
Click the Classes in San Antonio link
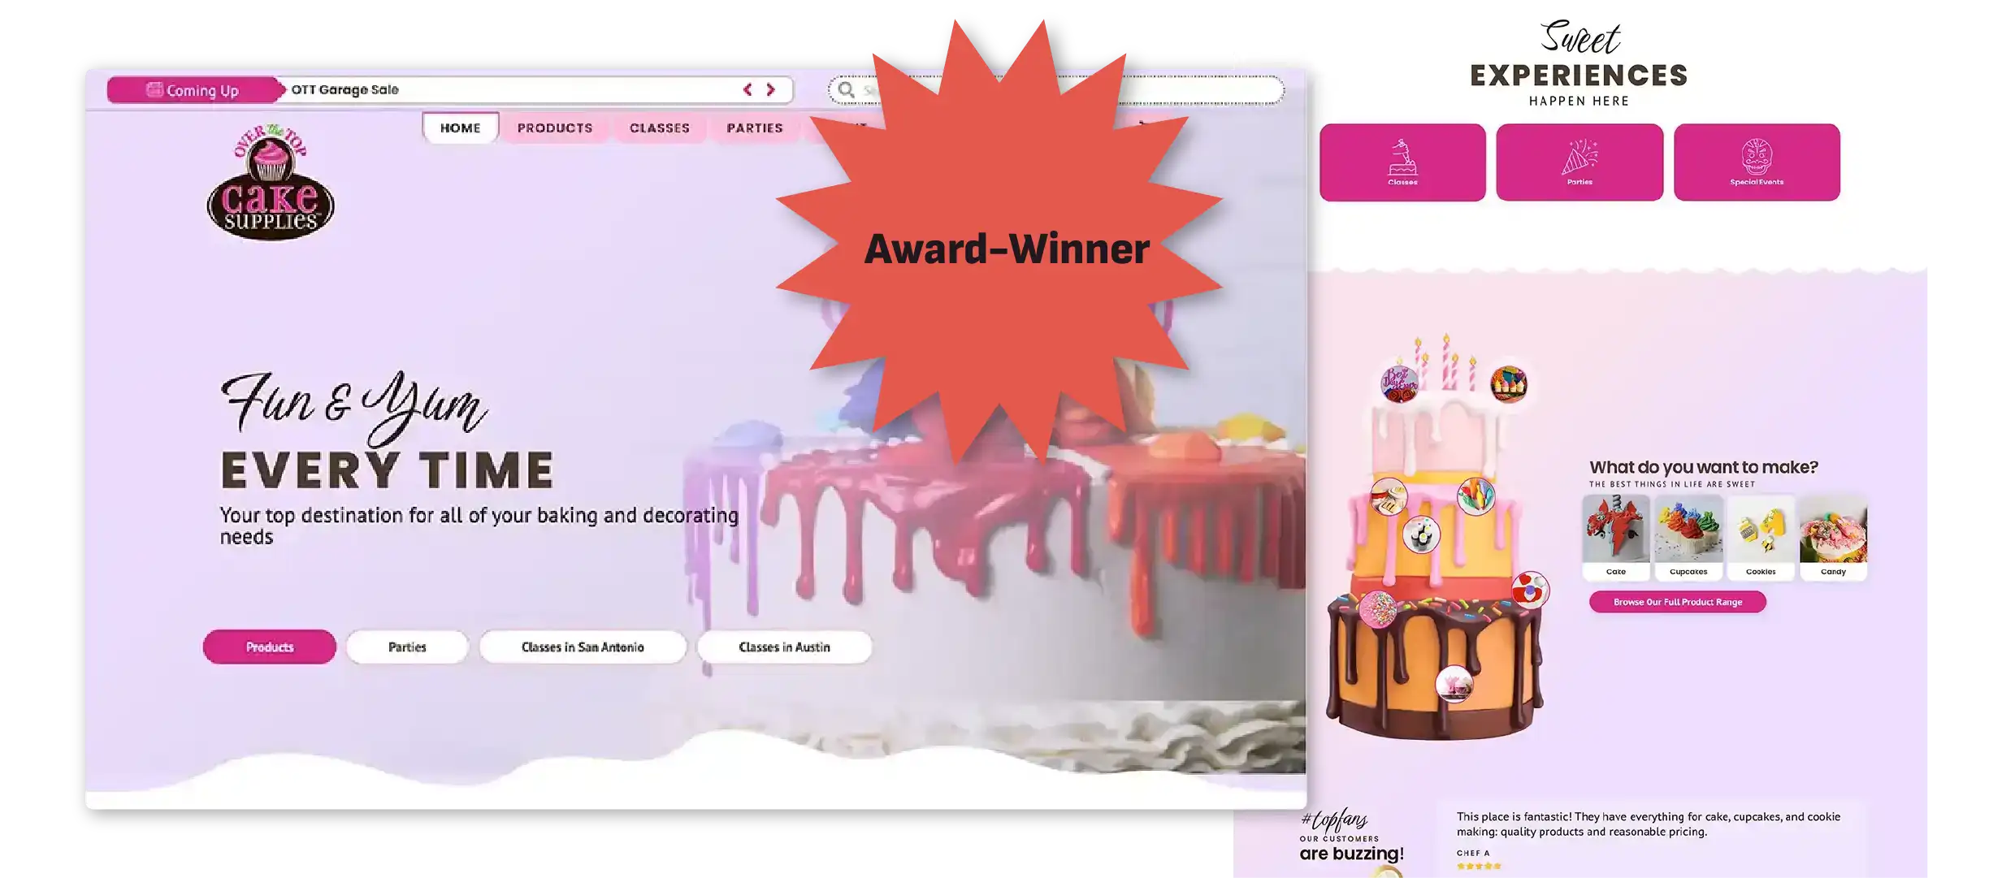tap(582, 646)
